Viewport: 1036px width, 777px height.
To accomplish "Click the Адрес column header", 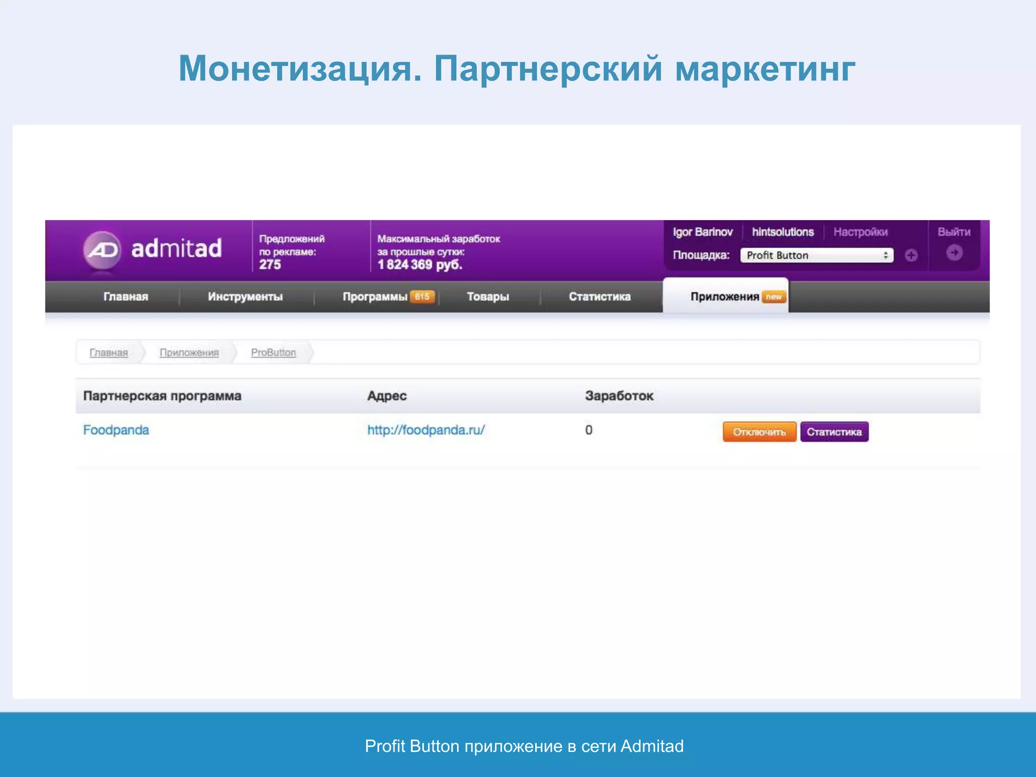I will click(387, 396).
